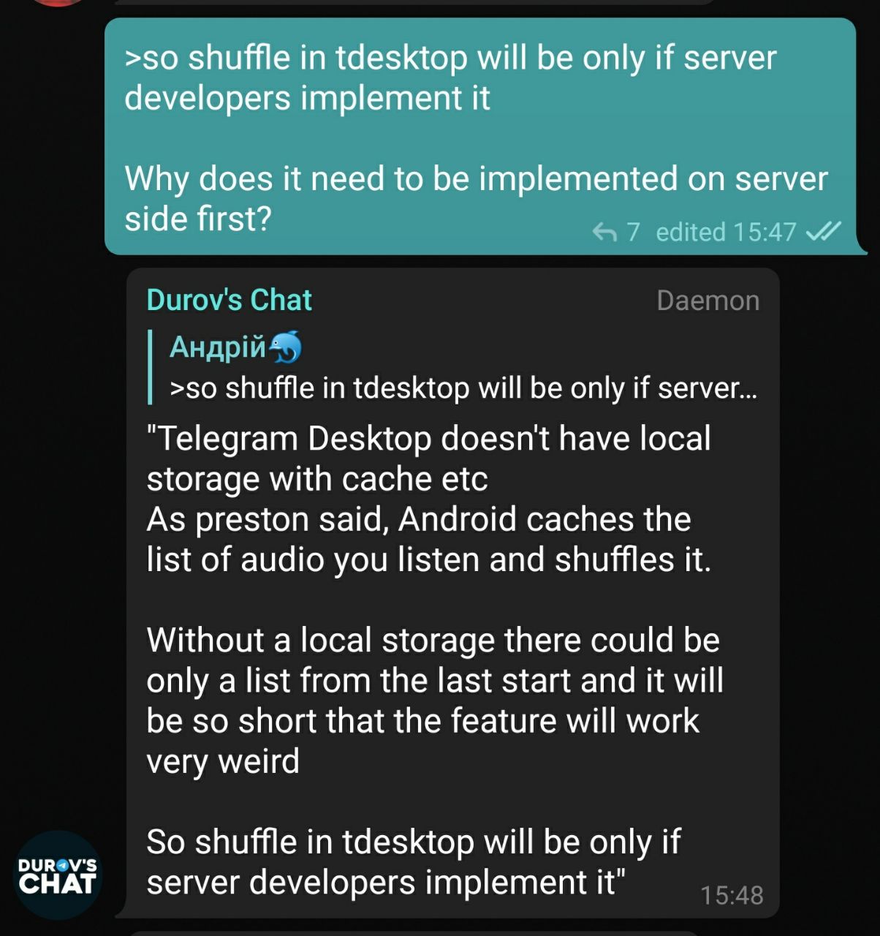The image size is (880, 936).
Task: Tap the dolphin emoji next to Андрій
Action: pyautogui.click(x=286, y=347)
